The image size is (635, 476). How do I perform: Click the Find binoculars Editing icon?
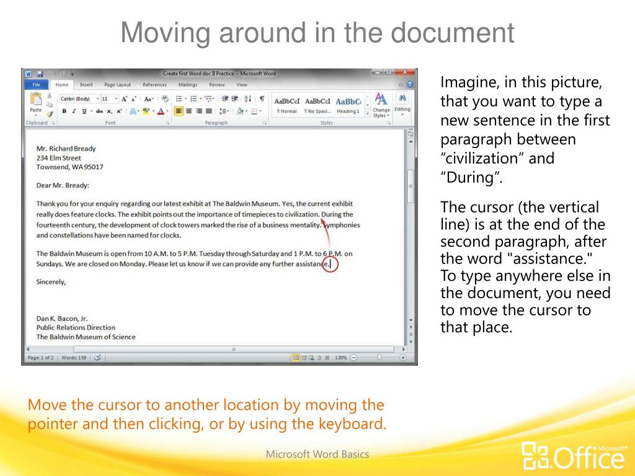402,98
